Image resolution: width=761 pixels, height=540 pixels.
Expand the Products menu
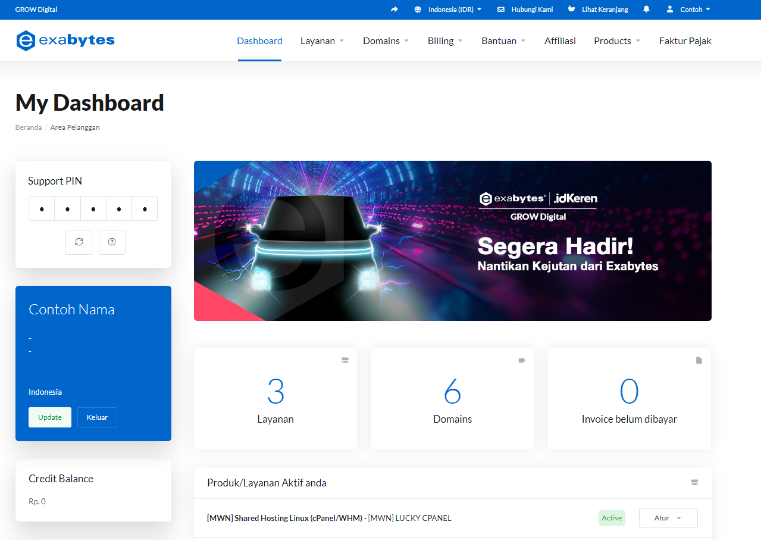[617, 40]
